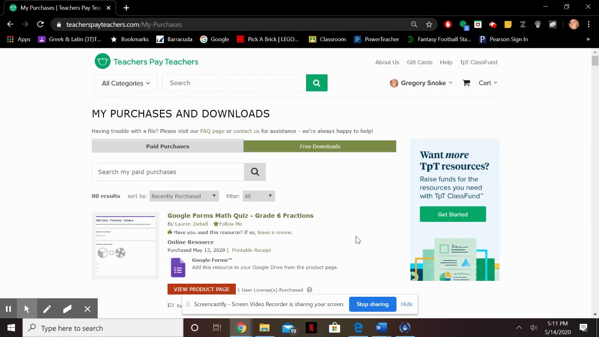Expand the Cart dropdown
The width and height of the screenshot is (599, 337).
pos(488,83)
